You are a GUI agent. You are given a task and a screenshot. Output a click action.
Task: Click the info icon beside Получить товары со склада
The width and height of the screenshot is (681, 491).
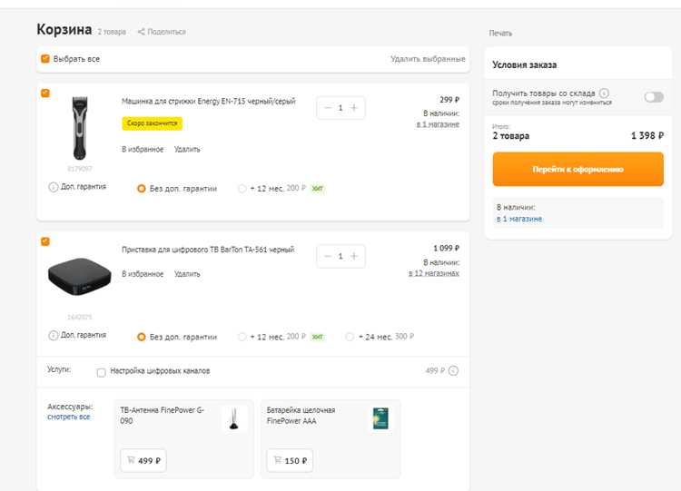(604, 93)
